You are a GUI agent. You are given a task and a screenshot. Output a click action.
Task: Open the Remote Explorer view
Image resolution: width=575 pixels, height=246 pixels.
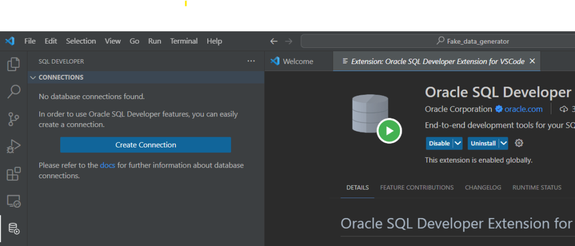(13, 201)
